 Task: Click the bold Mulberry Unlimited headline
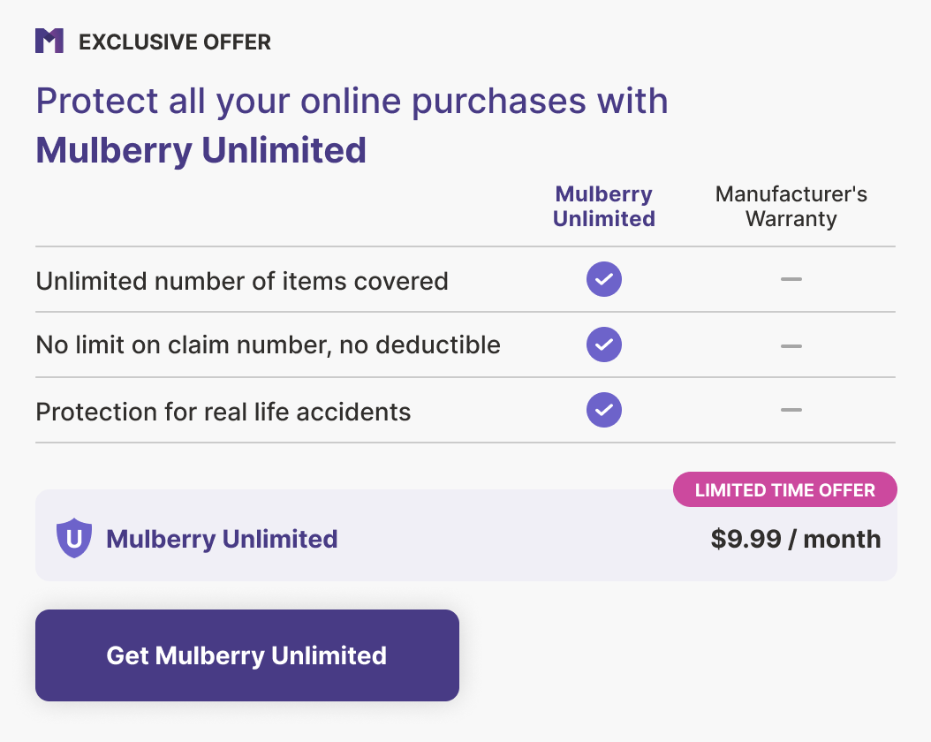pyautogui.click(x=201, y=150)
